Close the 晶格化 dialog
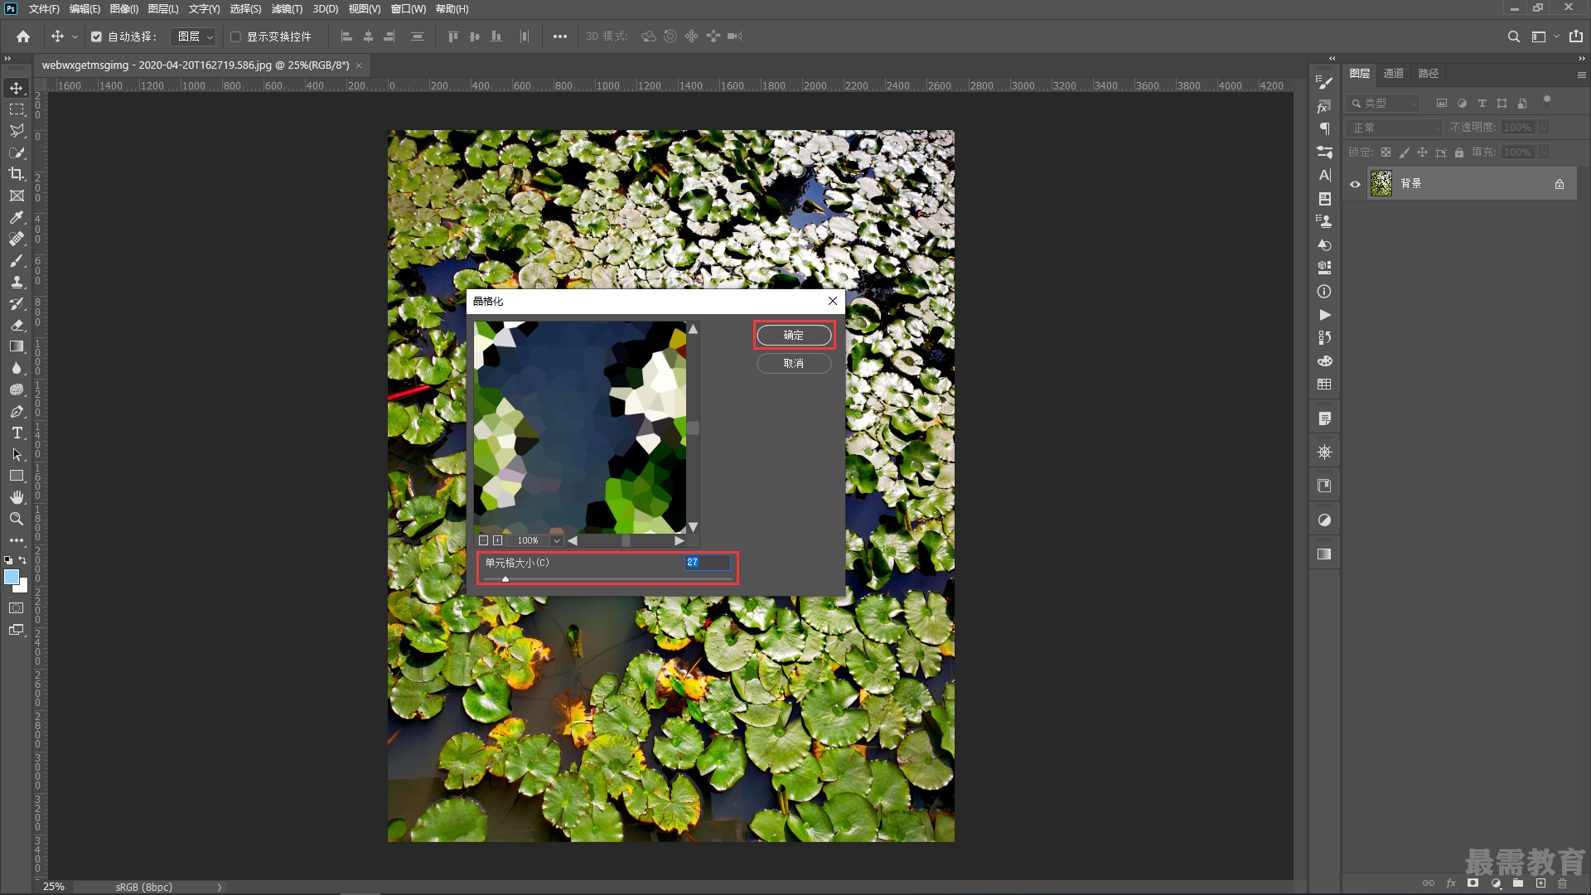This screenshot has width=1591, height=895. pos(833,301)
